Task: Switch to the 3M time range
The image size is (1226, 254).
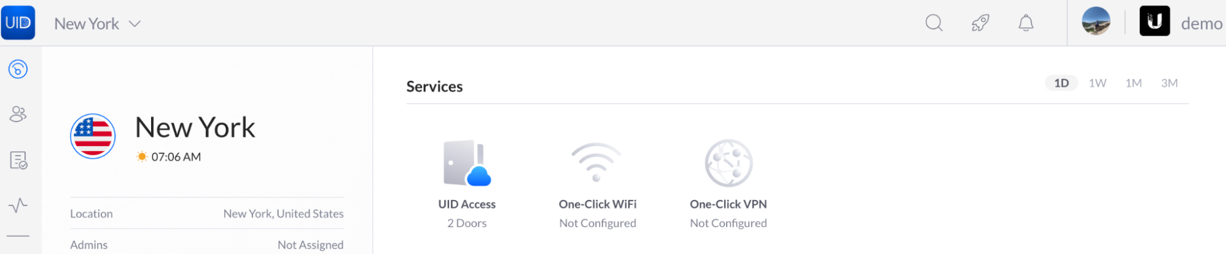Action: pos(1169,83)
